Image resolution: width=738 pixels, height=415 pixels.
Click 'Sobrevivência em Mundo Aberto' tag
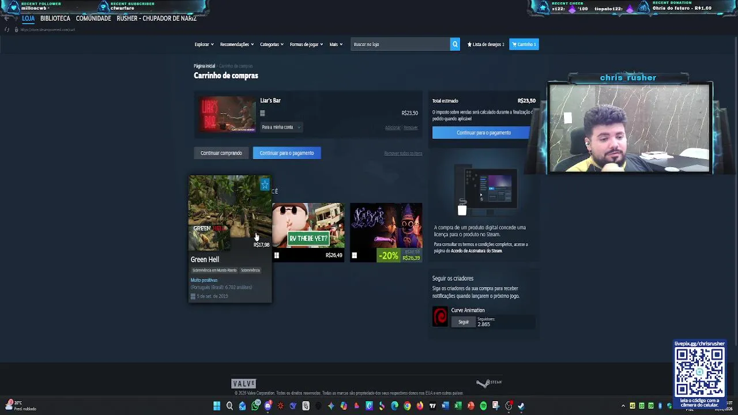click(214, 270)
